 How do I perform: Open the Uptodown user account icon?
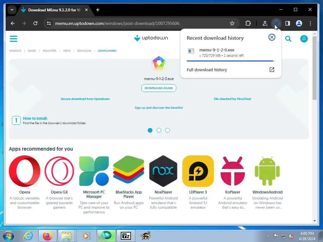pos(304,39)
